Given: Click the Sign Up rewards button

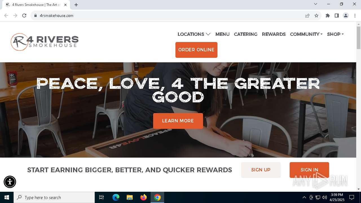Looking at the screenshot, I should tap(261, 170).
